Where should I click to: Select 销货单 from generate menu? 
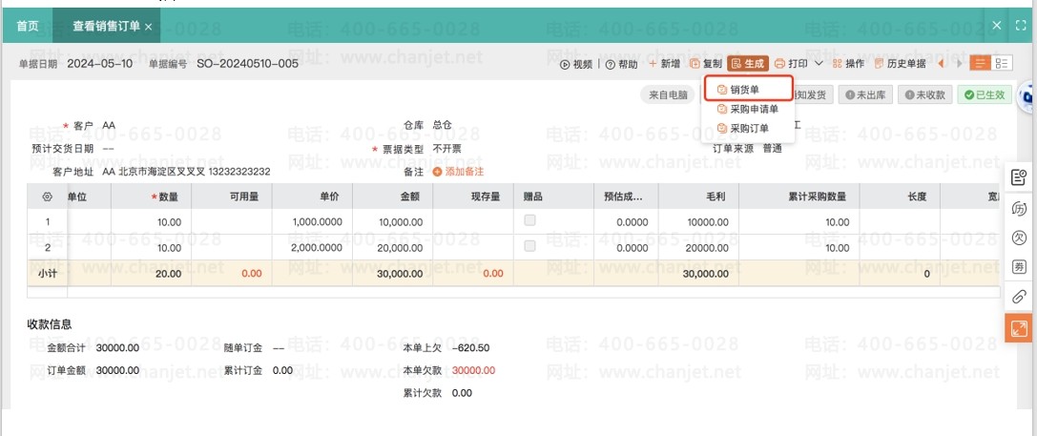pyautogui.click(x=748, y=90)
